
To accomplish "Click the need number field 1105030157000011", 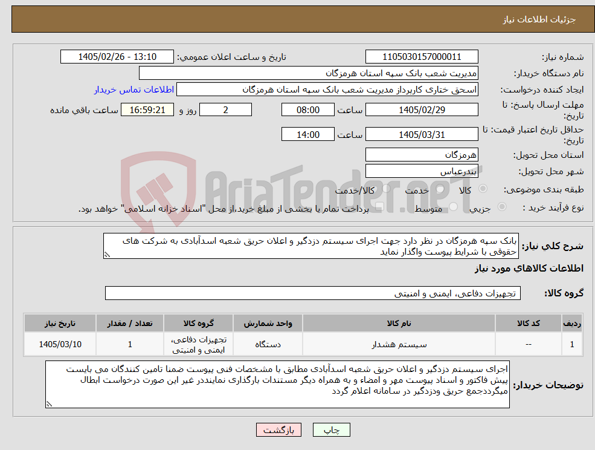I will pyautogui.click(x=422, y=57).
